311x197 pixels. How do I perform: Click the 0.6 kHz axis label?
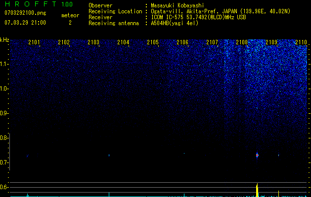[3, 187]
